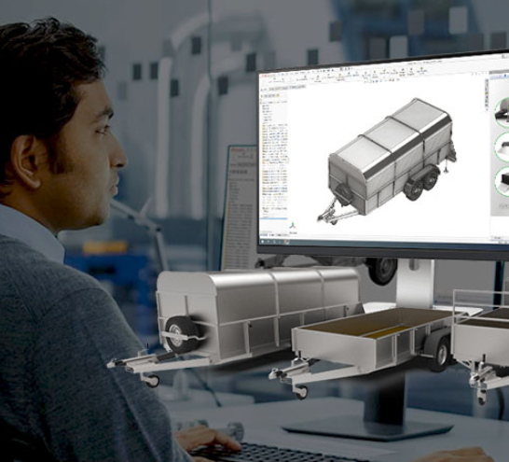509x462 pixels.
Task: Click the Windows Start button on monitor taskbar
Action: [x=263, y=242]
